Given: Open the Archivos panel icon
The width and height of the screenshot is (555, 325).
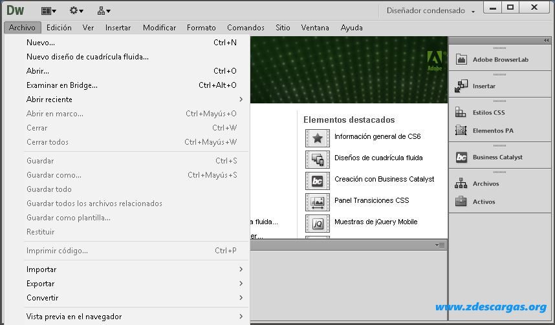Looking at the screenshot, I should pos(461,183).
